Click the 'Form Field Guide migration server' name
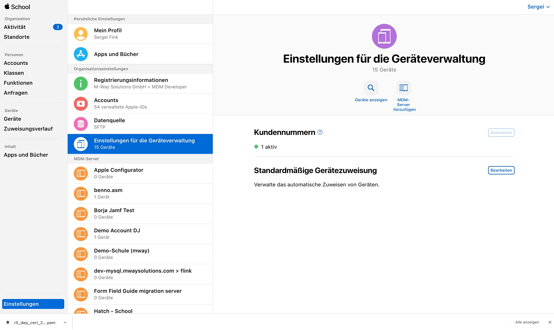The image size is (554, 330). pos(138,291)
